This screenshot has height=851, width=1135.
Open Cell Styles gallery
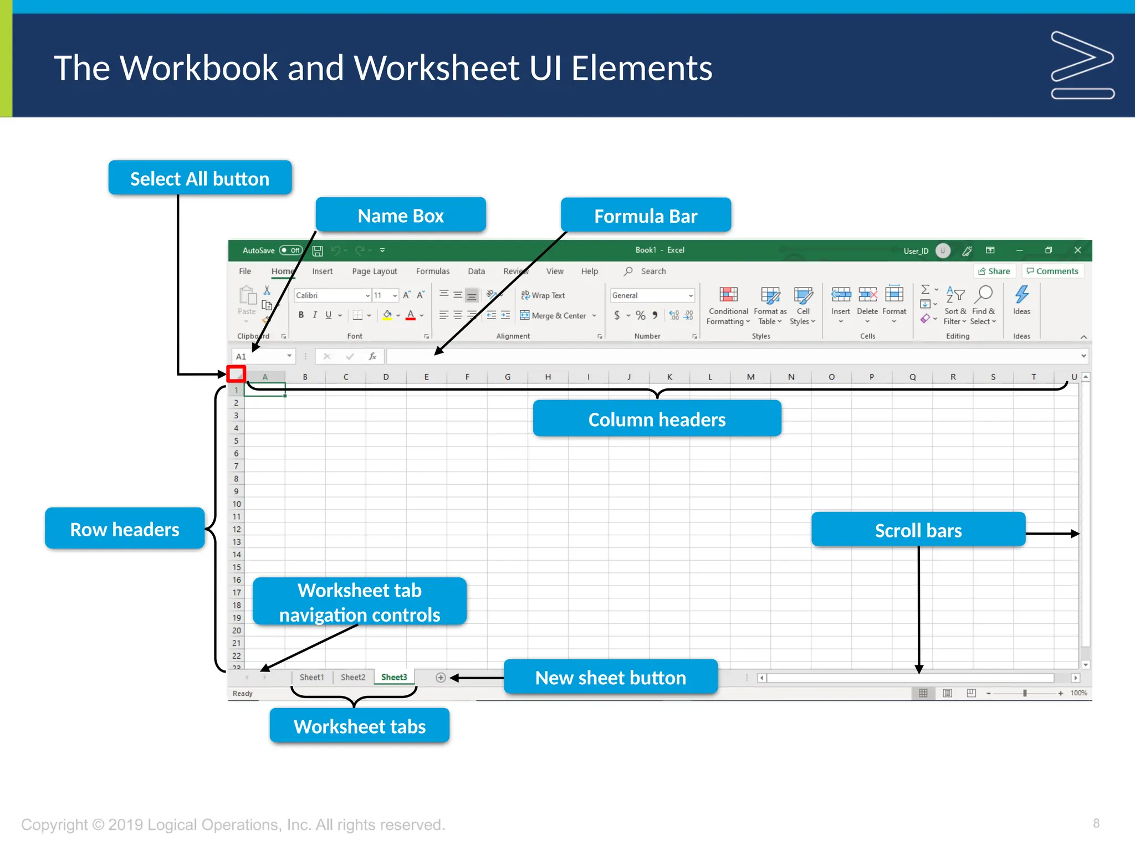[x=803, y=305]
